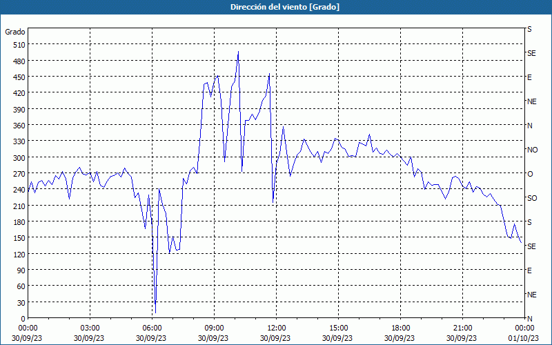Screen dimensions: 552x345
Task: Select the 420 y-axis tick label
Action: click(x=19, y=94)
